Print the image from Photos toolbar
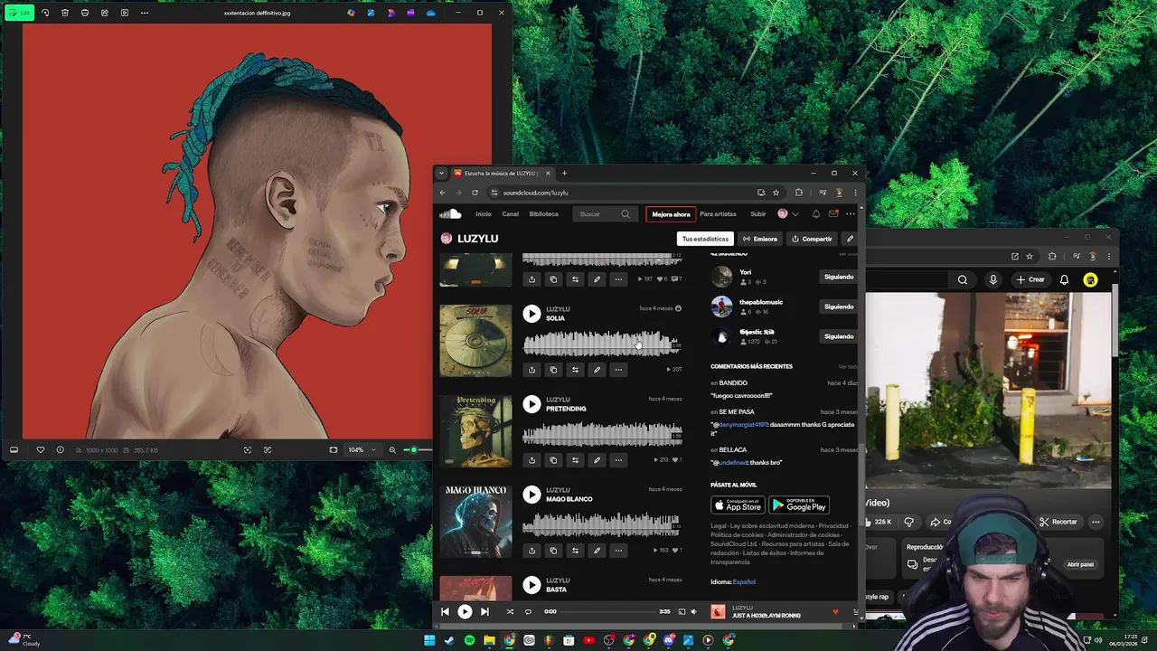The width and height of the screenshot is (1157, 651). pos(85,13)
